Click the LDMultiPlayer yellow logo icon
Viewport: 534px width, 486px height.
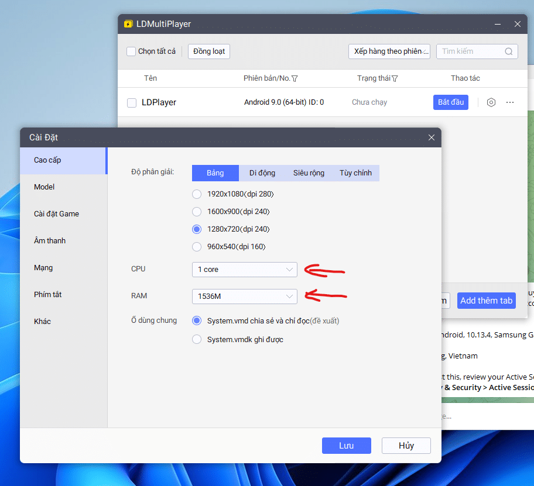click(128, 24)
